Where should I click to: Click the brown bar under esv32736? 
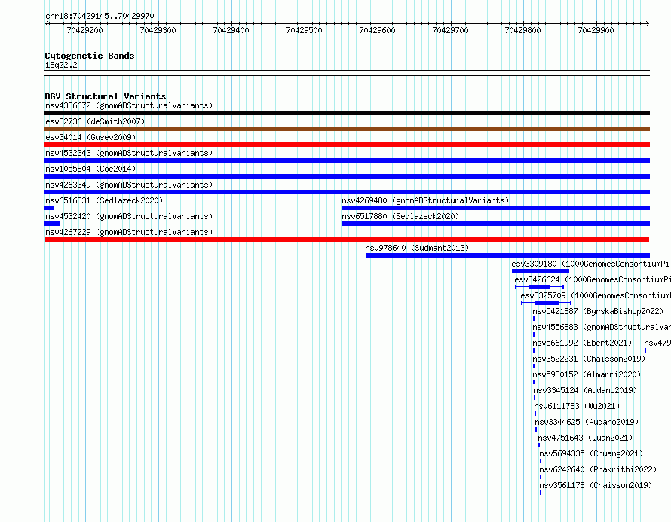click(347, 129)
